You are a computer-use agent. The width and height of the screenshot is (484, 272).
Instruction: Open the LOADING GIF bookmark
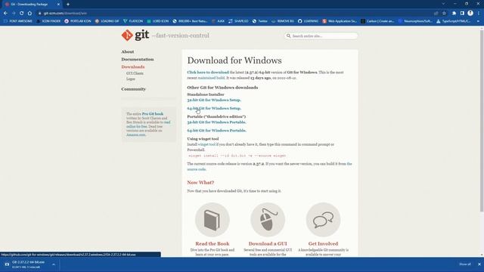pyautogui.click(x=107, y=21)
